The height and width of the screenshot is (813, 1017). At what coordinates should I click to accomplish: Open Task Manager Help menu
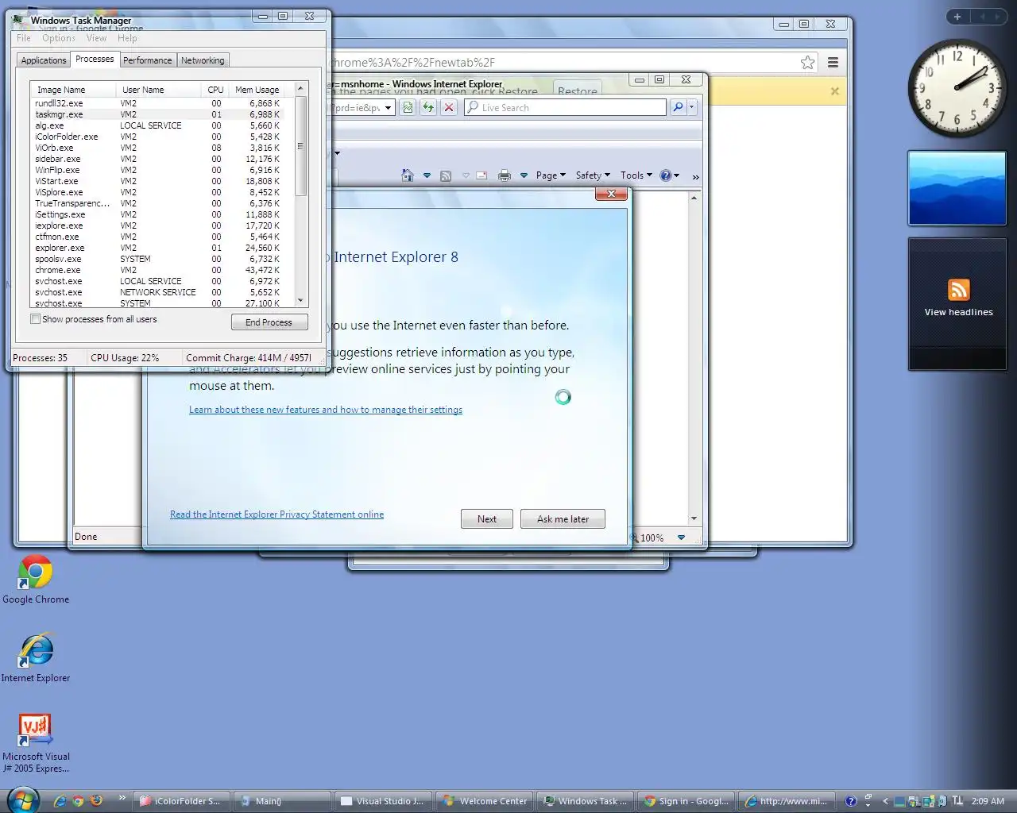point(127,38)
